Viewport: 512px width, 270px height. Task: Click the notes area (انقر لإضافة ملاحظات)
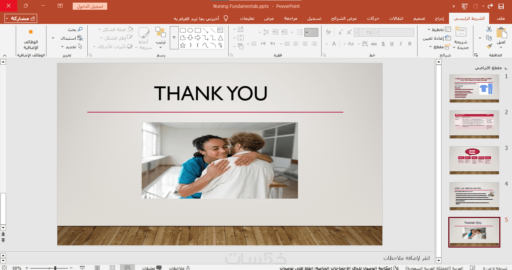point(406,258)
